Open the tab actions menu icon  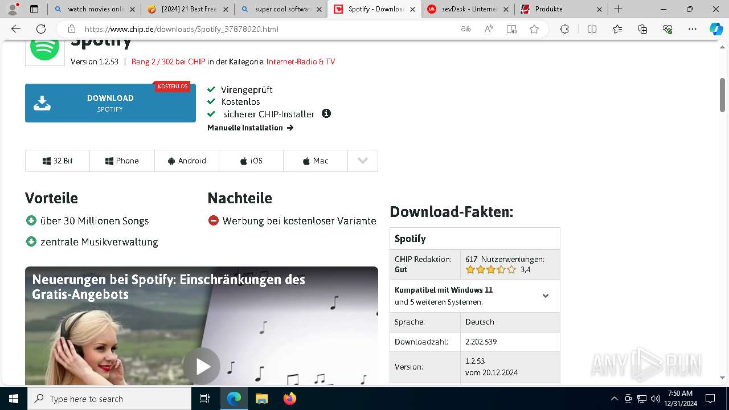point(34,9)
